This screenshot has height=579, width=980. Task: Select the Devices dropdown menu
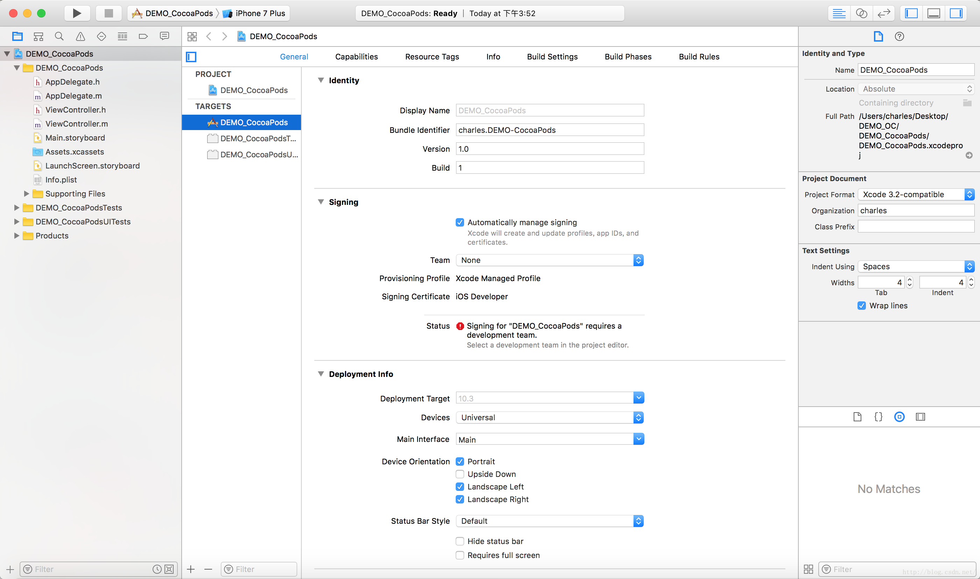click(x=549, y=417)
